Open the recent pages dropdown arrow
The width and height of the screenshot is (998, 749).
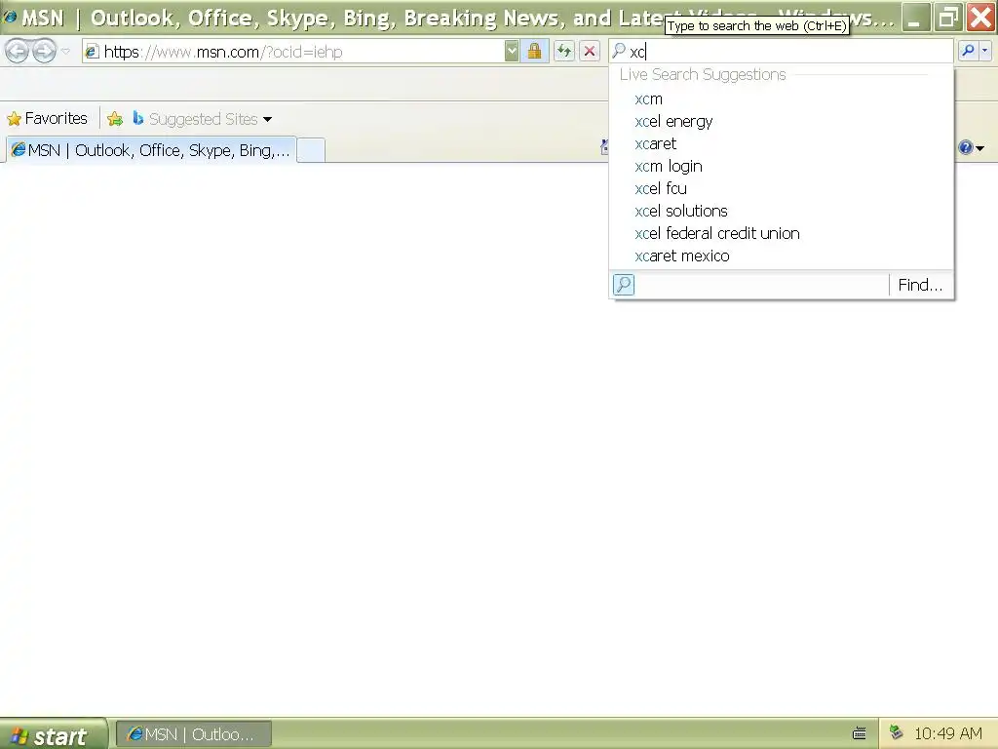pos(65,51)
